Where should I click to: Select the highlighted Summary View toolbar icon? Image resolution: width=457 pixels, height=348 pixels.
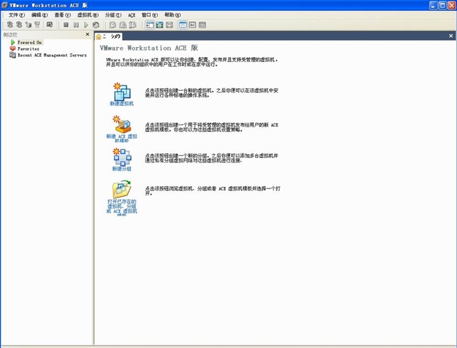tap(183, 25)
